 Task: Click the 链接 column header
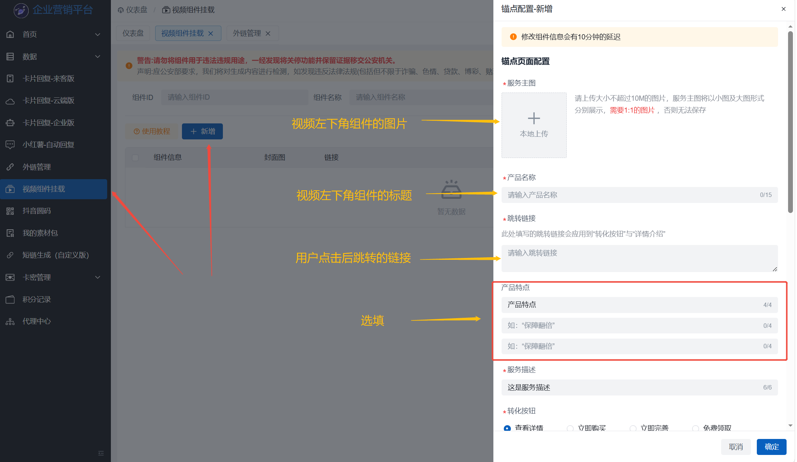tap(332, 158)
